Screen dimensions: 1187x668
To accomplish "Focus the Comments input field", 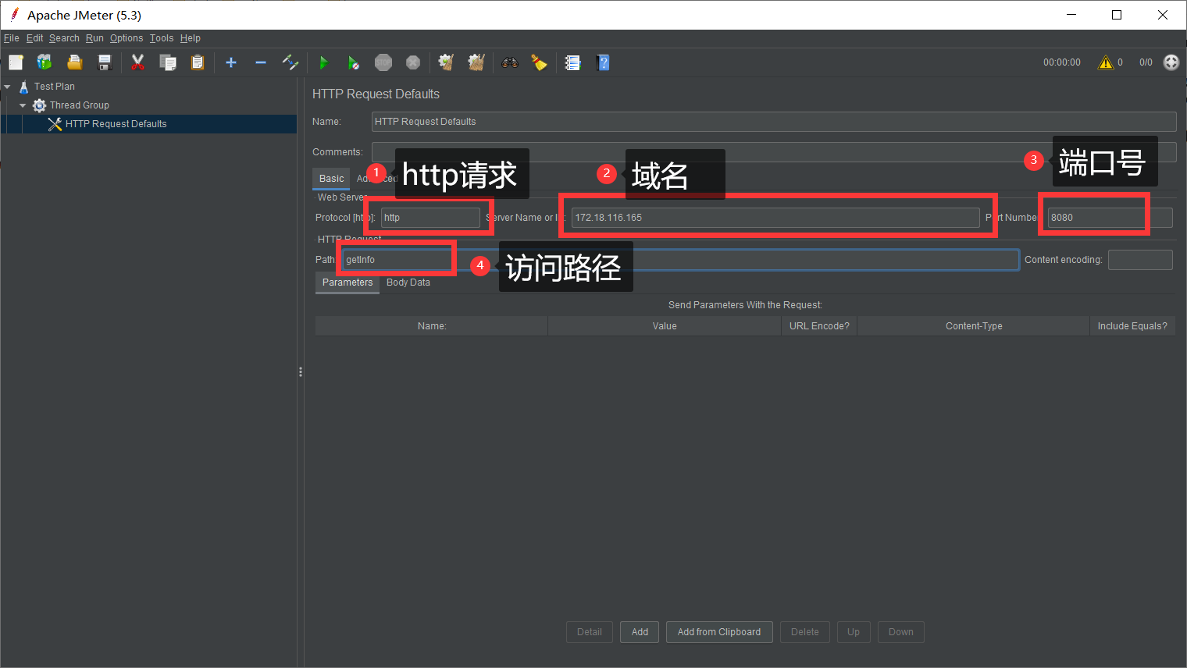I will [774, 152].
